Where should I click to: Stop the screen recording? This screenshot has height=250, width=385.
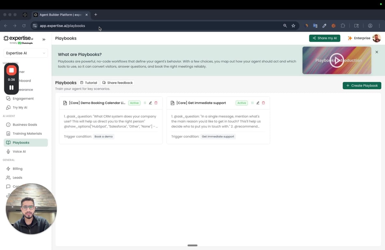point(11,70)
